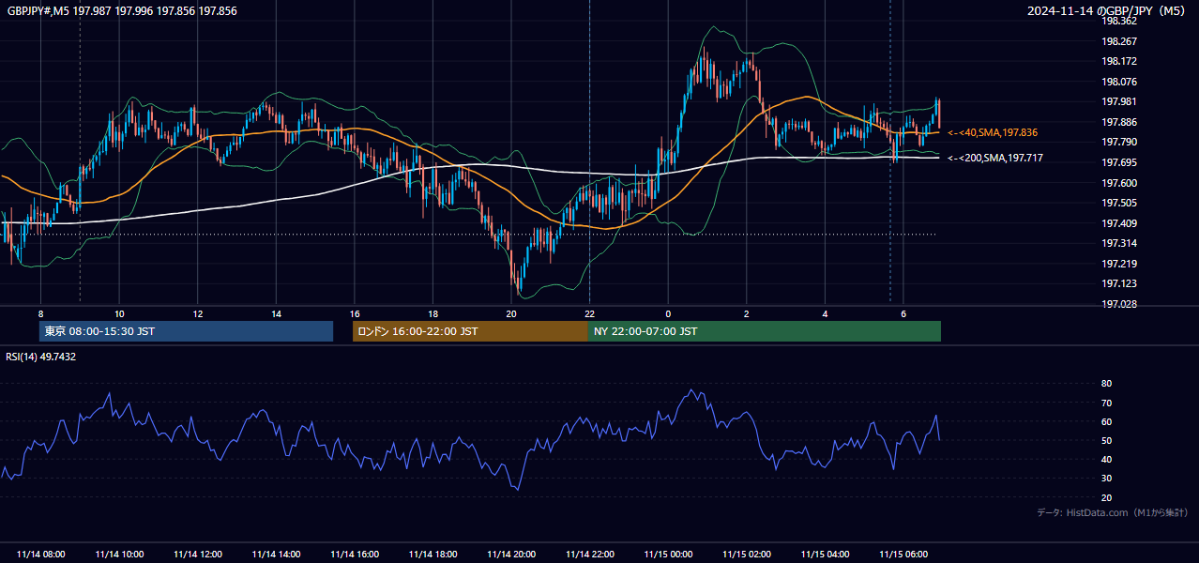Click the bottom time label 11/15 04:00
The height and width of the screenshot is (563, 1199).
[825, 555]
